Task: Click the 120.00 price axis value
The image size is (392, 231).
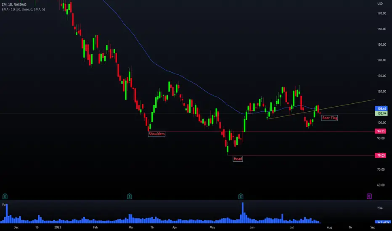Action: [381, 92]
